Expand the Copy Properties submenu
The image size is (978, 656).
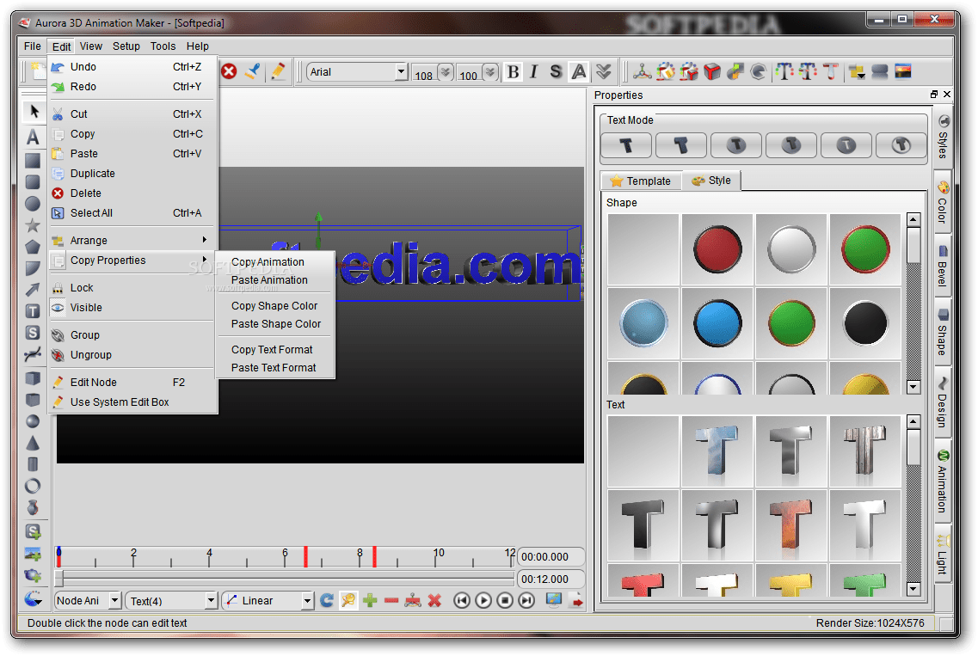pos(132,261)
